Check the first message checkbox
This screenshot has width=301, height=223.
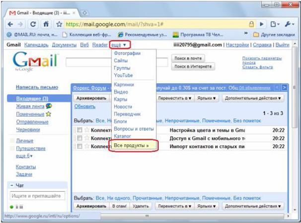(79, 130)
